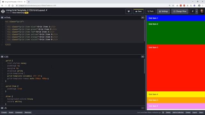Open HTML editor settings gear
The image size is (205, 115).
tap(2, 18)
